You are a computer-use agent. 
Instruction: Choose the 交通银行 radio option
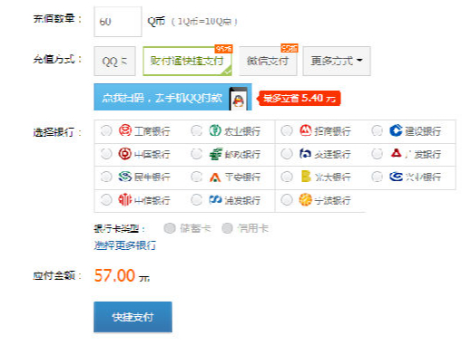[x=287, y=154]
